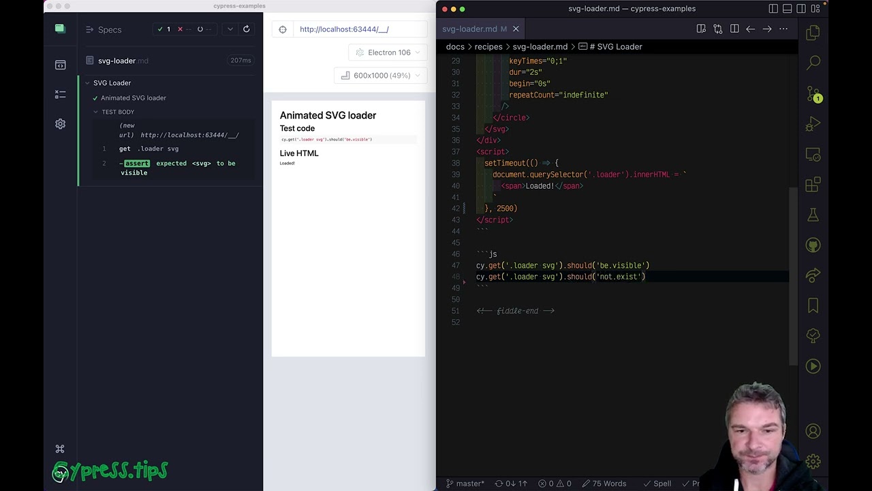Open the Extensions icon
This screenshot has height=491, width=872.
(x=813, y=185)
